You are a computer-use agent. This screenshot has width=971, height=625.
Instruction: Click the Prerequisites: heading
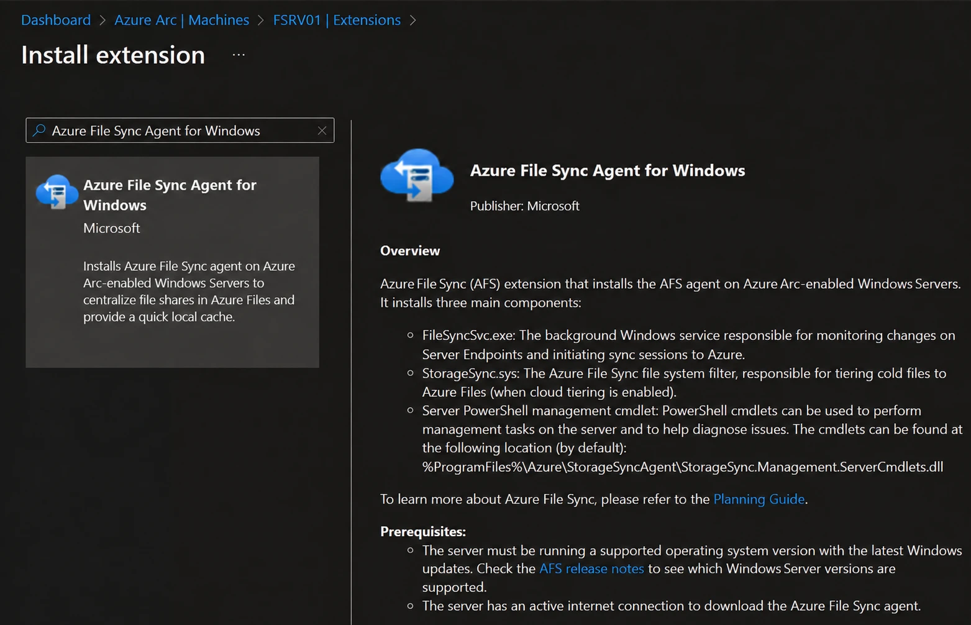[423, 531]
